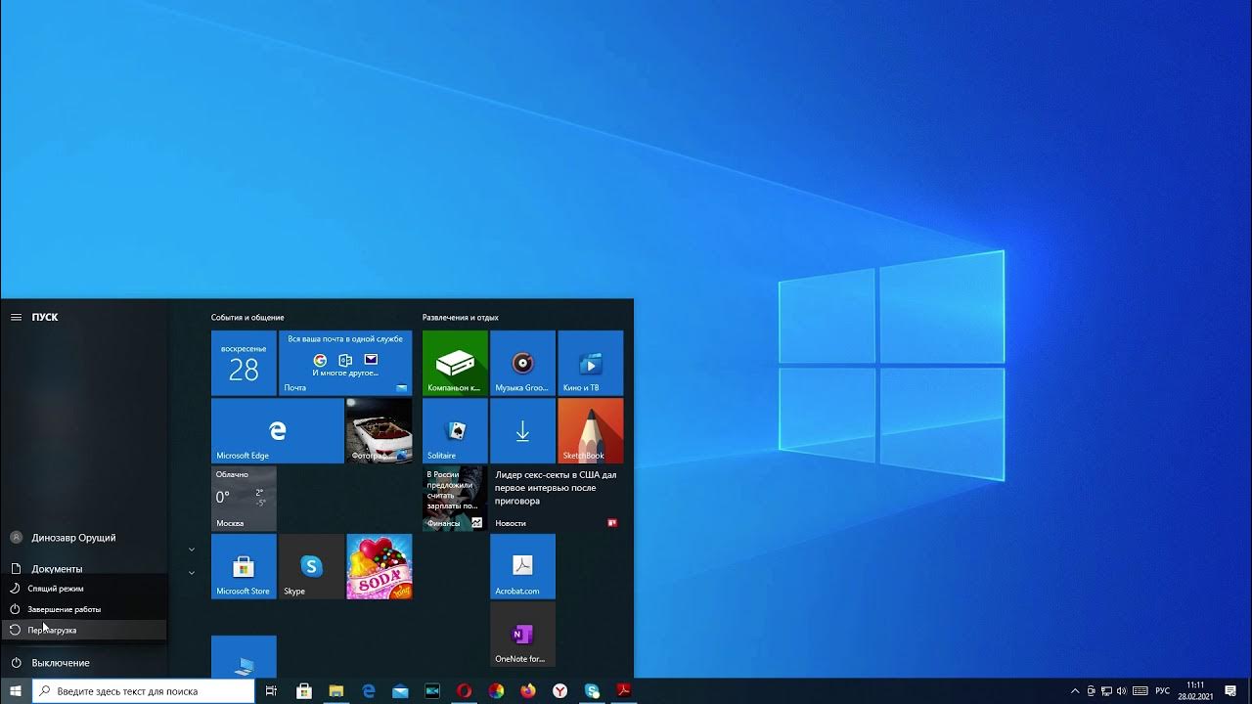Launch the SketchBook tile
Viewport: 1252px width, 704px height.
(590, 430)
